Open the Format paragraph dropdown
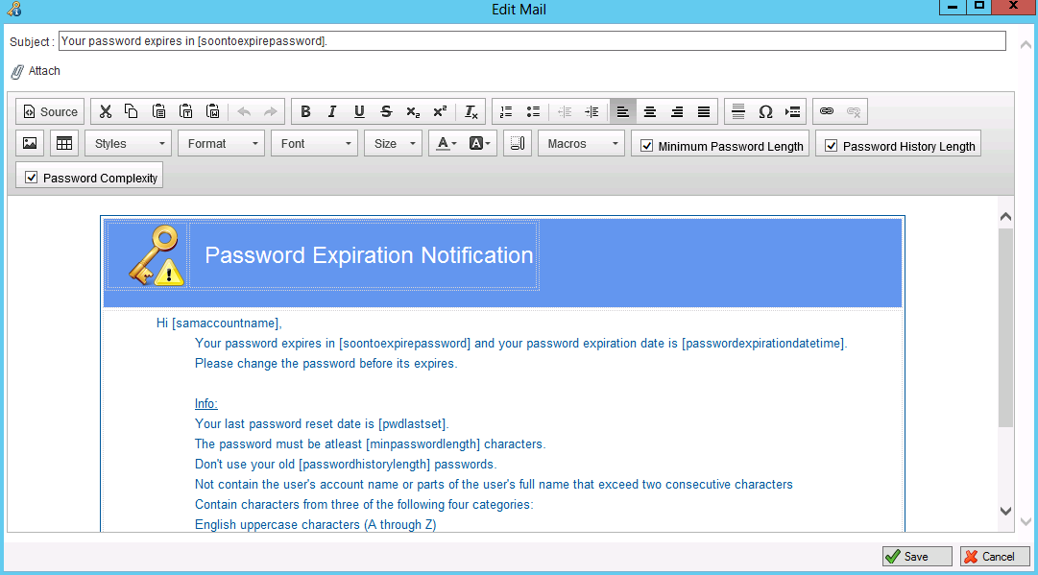 (x=221, y=143)
